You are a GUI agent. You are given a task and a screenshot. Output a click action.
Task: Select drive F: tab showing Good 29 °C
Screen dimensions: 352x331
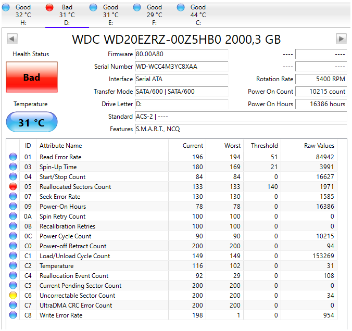[x=155, y=15]
